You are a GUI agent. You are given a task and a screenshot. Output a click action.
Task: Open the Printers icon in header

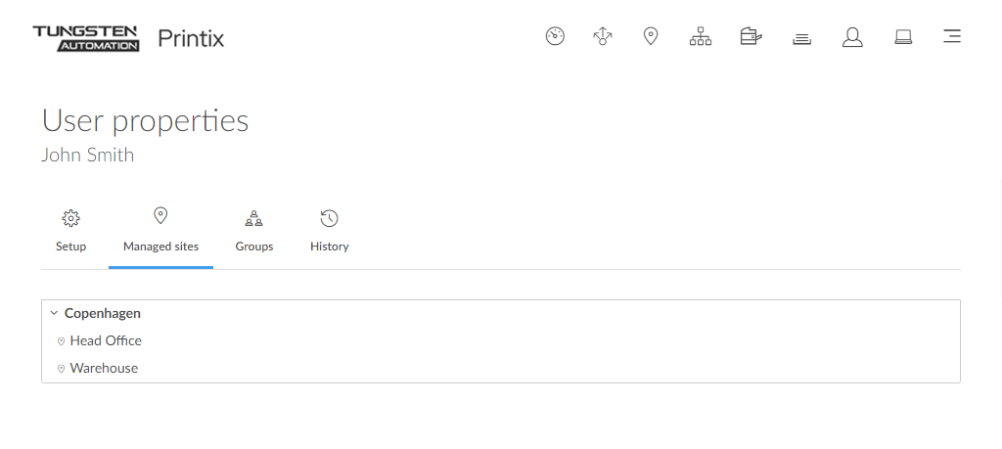click(x=751, y=37)
